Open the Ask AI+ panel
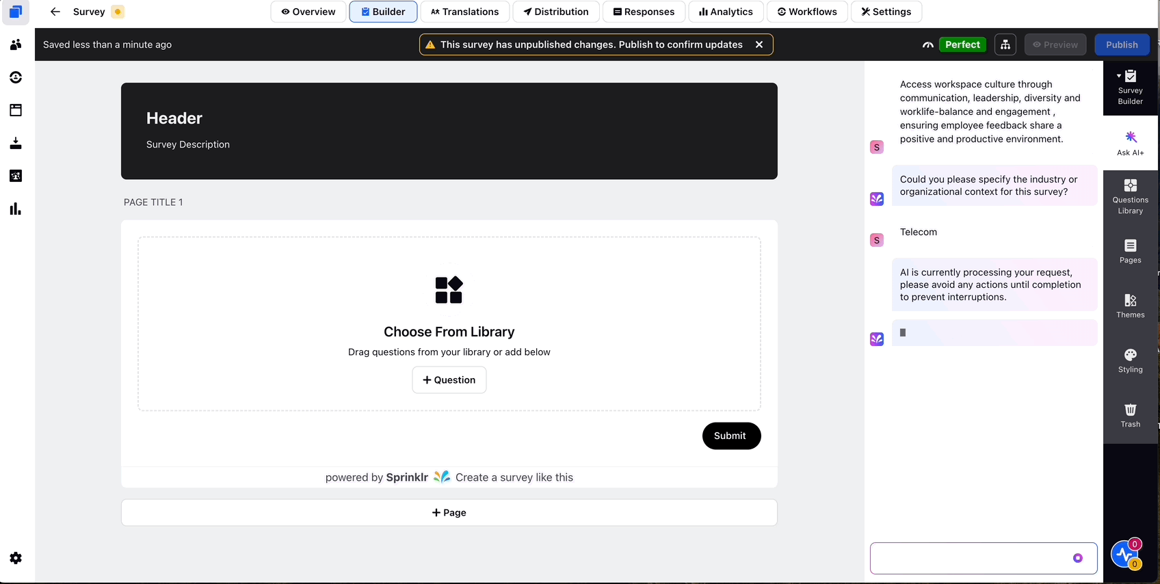This screenshot has height=584, width=1160. coord(1130,143)
